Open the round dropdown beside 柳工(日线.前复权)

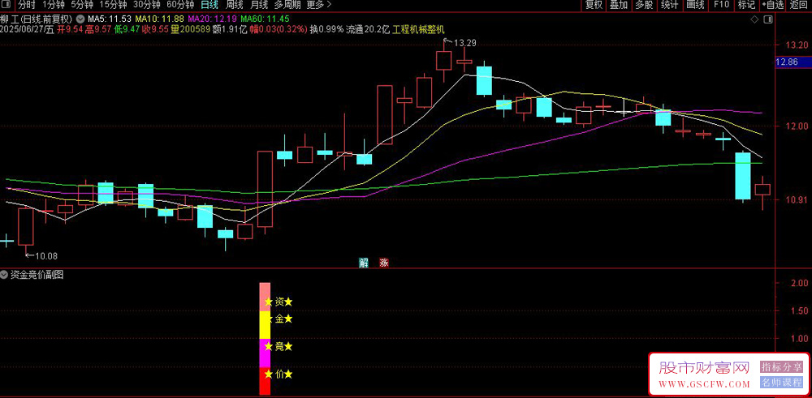click(80, 19)
